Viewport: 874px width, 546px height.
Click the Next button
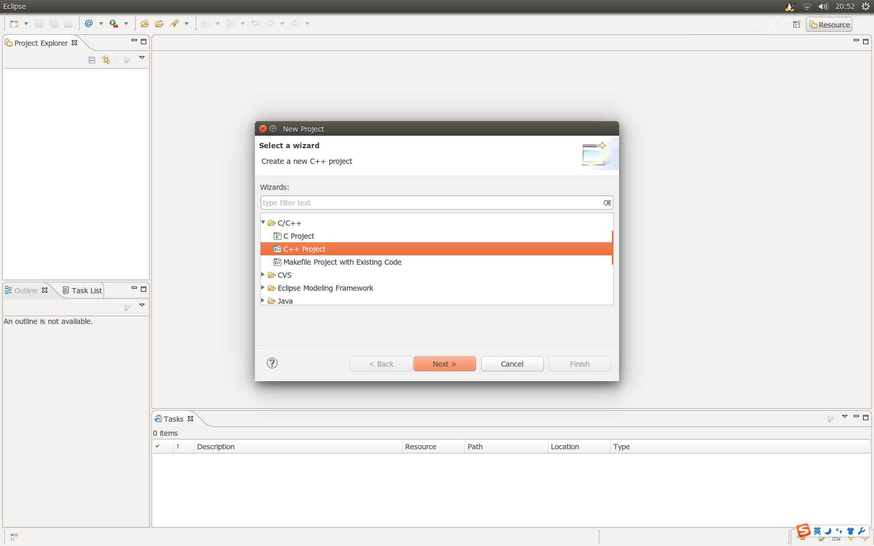445,364
